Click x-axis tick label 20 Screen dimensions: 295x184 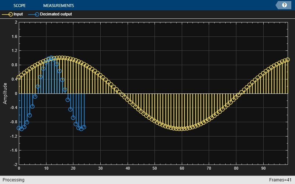tap(73, 168)
